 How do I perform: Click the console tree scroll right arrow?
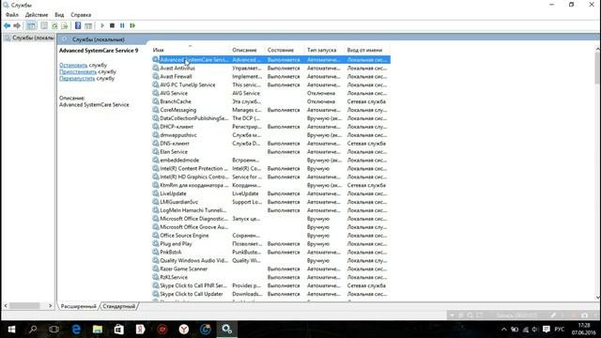(50, 306)
